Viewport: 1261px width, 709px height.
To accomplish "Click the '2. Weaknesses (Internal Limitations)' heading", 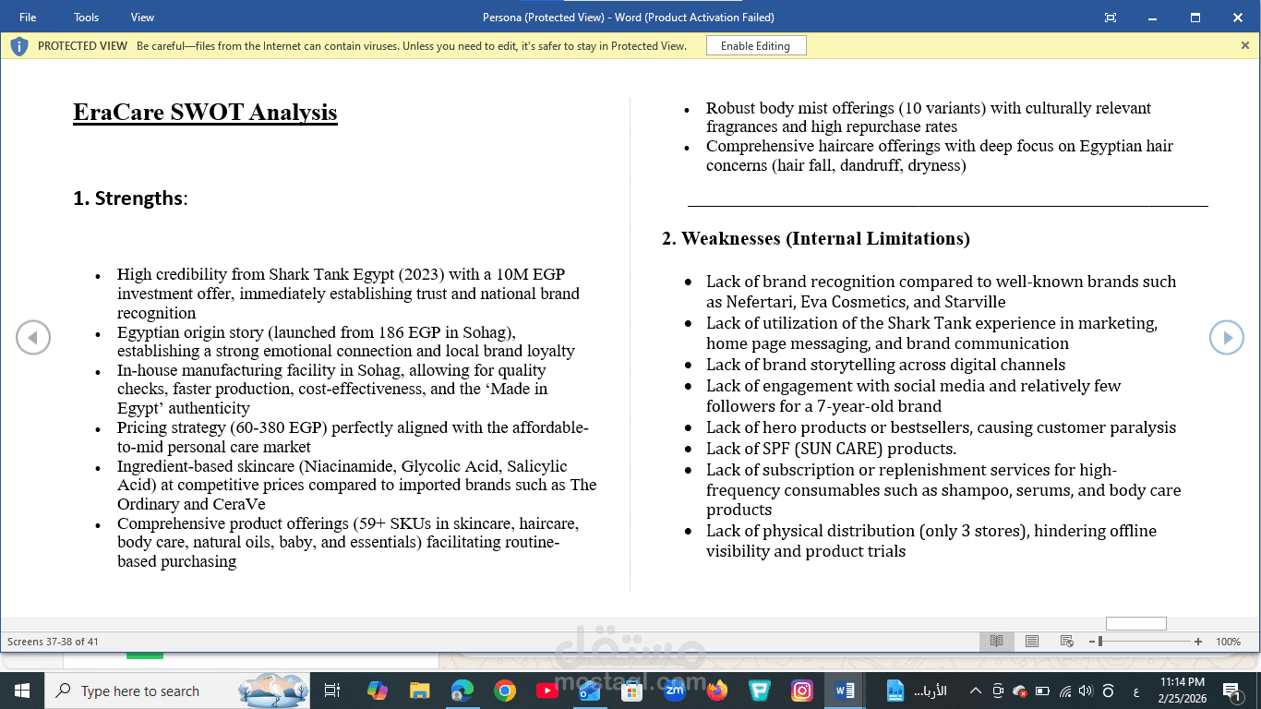I will [x=816, y=238].
